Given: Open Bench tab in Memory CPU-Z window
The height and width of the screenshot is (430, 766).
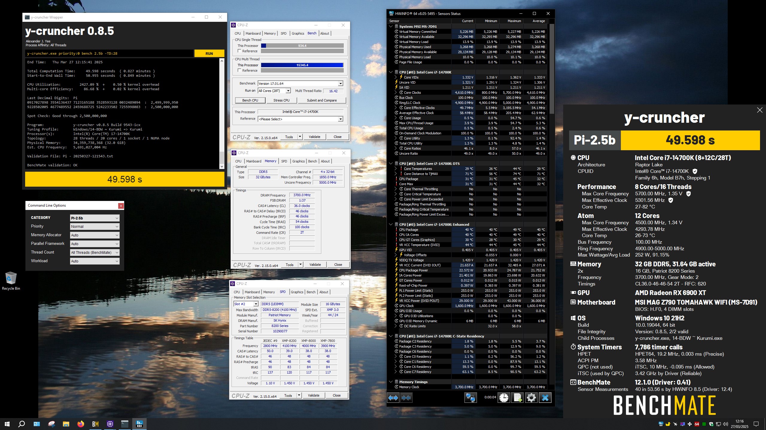Looking at the screenshot, I should pos(312,161).
